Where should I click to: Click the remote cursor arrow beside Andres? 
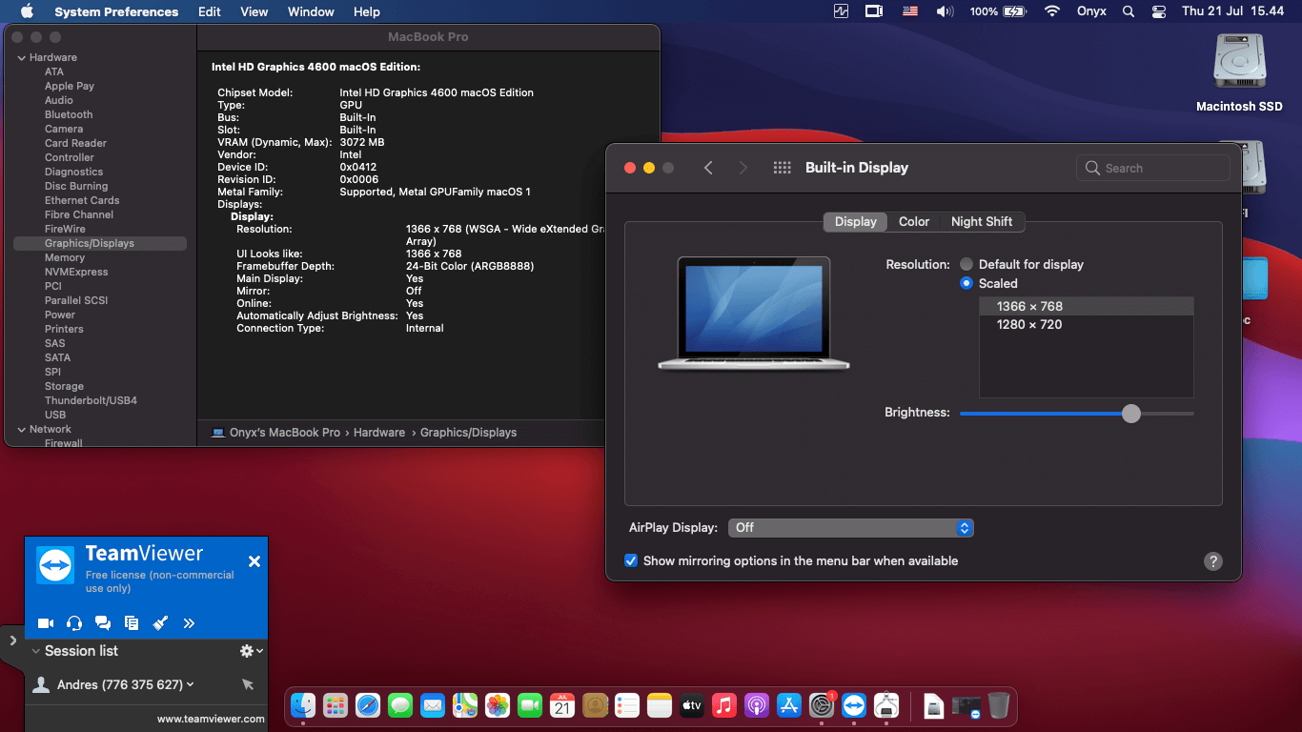[248, 684]
